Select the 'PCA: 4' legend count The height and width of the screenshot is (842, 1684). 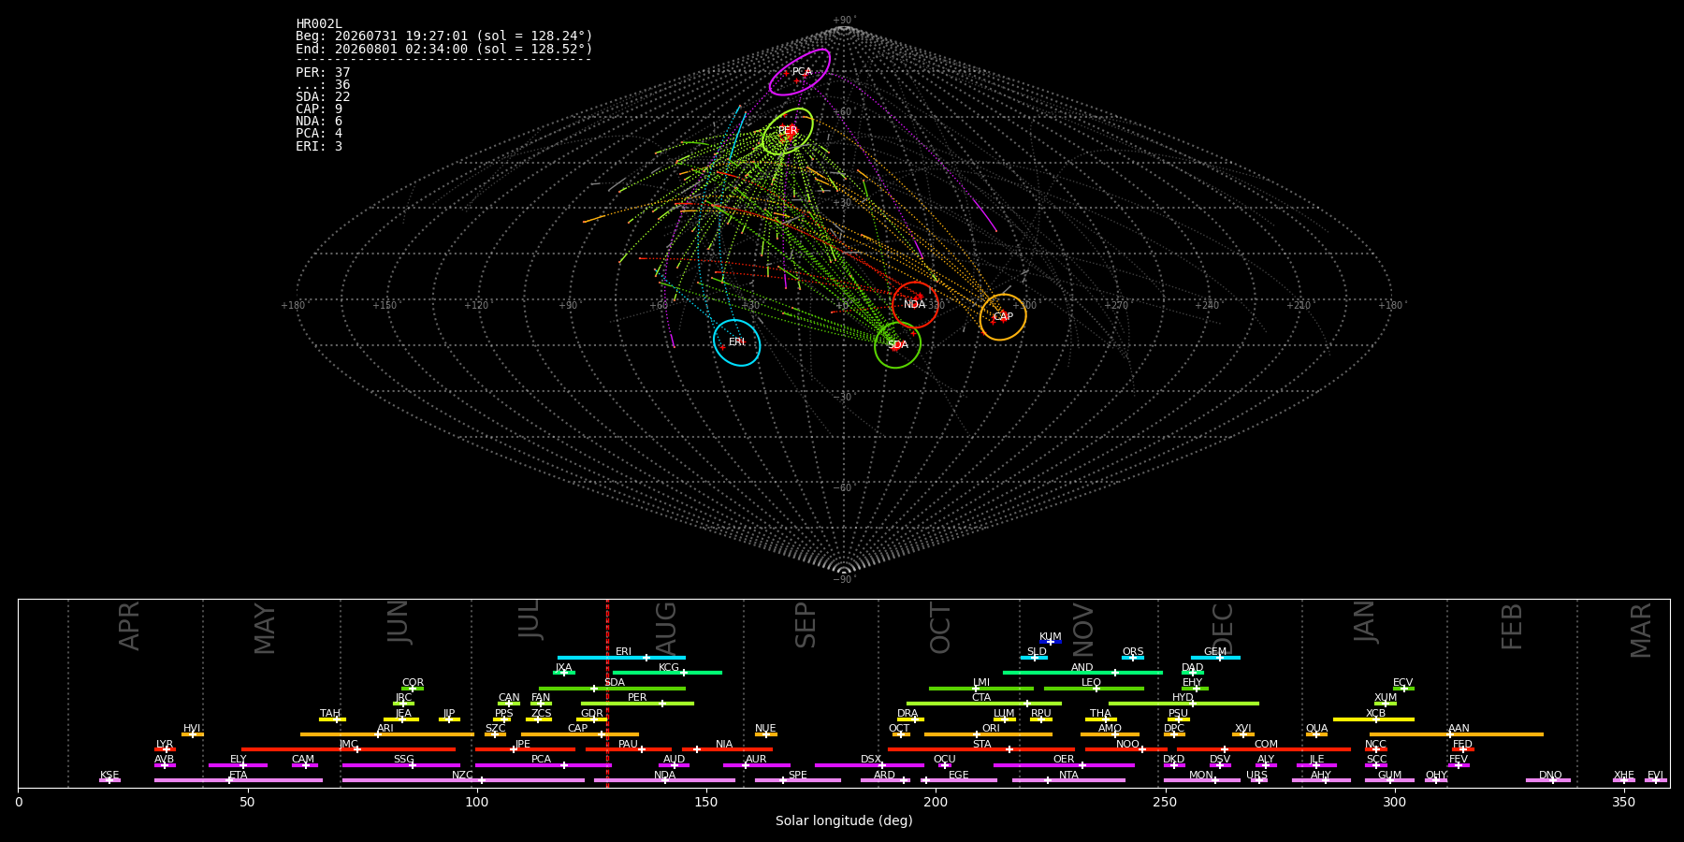tap(319, 134)
